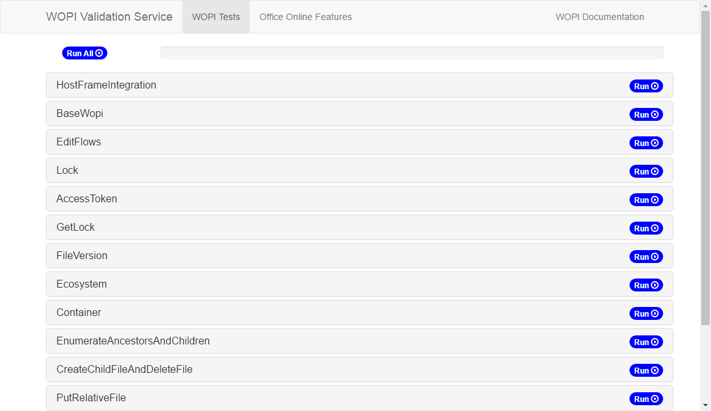Viewport: 711px width, 411px height.
Task: Run the GetLock test group
Action: [x=646, y=228]
